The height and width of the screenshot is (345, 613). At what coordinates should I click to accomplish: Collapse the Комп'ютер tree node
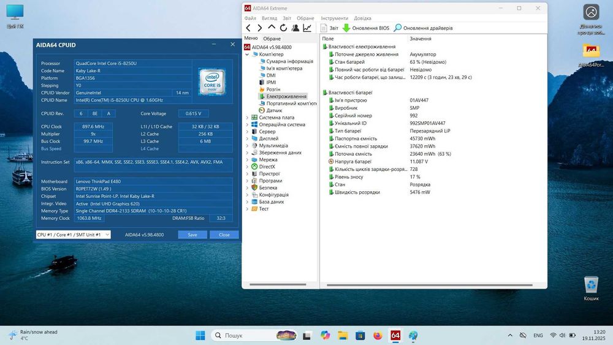coord(247,55)
